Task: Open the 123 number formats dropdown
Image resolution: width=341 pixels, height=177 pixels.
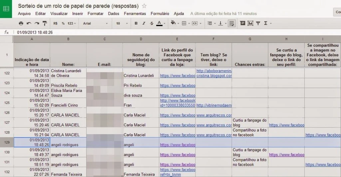Action: pyautogui.click(x=72, y=23)
